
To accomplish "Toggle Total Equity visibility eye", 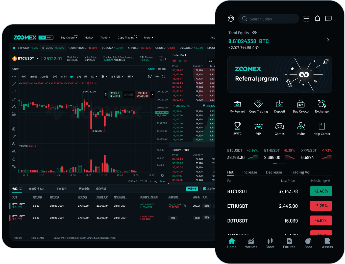I will pyautogui.click(x=254, y=33).
